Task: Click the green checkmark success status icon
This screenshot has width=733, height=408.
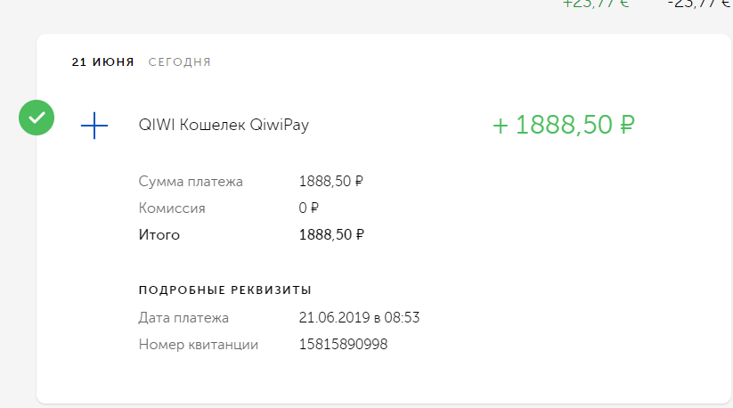Action: coord(37,118)
